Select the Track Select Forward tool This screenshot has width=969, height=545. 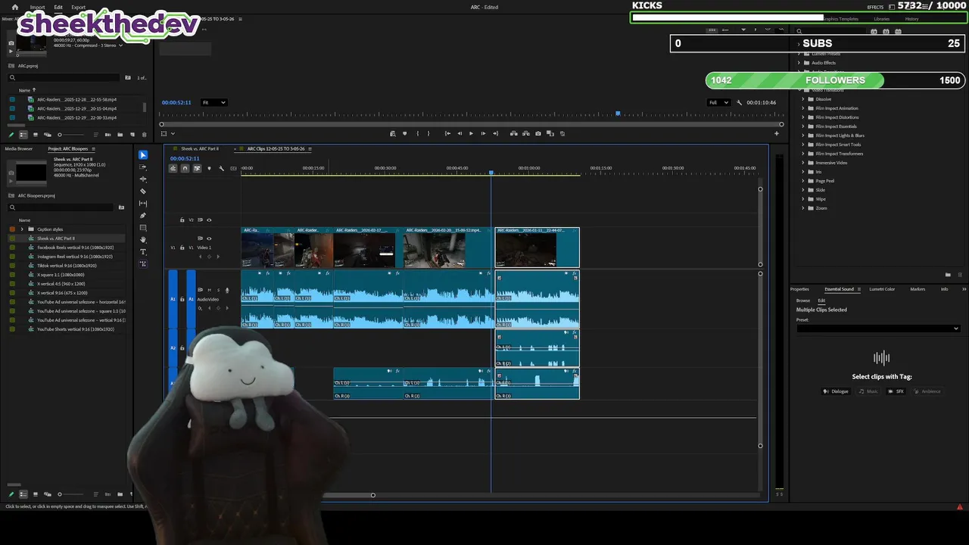143,167
